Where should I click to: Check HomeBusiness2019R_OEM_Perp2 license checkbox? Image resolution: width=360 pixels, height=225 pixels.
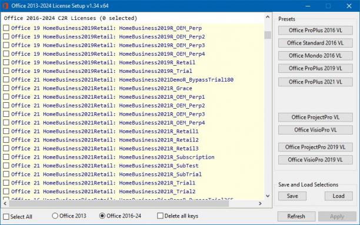[x=6, y=36]
